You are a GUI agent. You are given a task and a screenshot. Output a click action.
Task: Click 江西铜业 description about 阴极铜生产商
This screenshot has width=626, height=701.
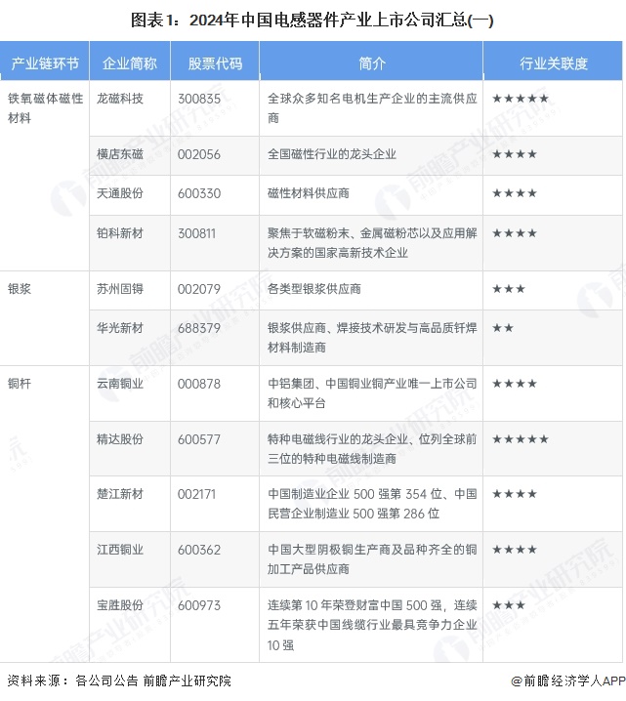pos(372,558)
